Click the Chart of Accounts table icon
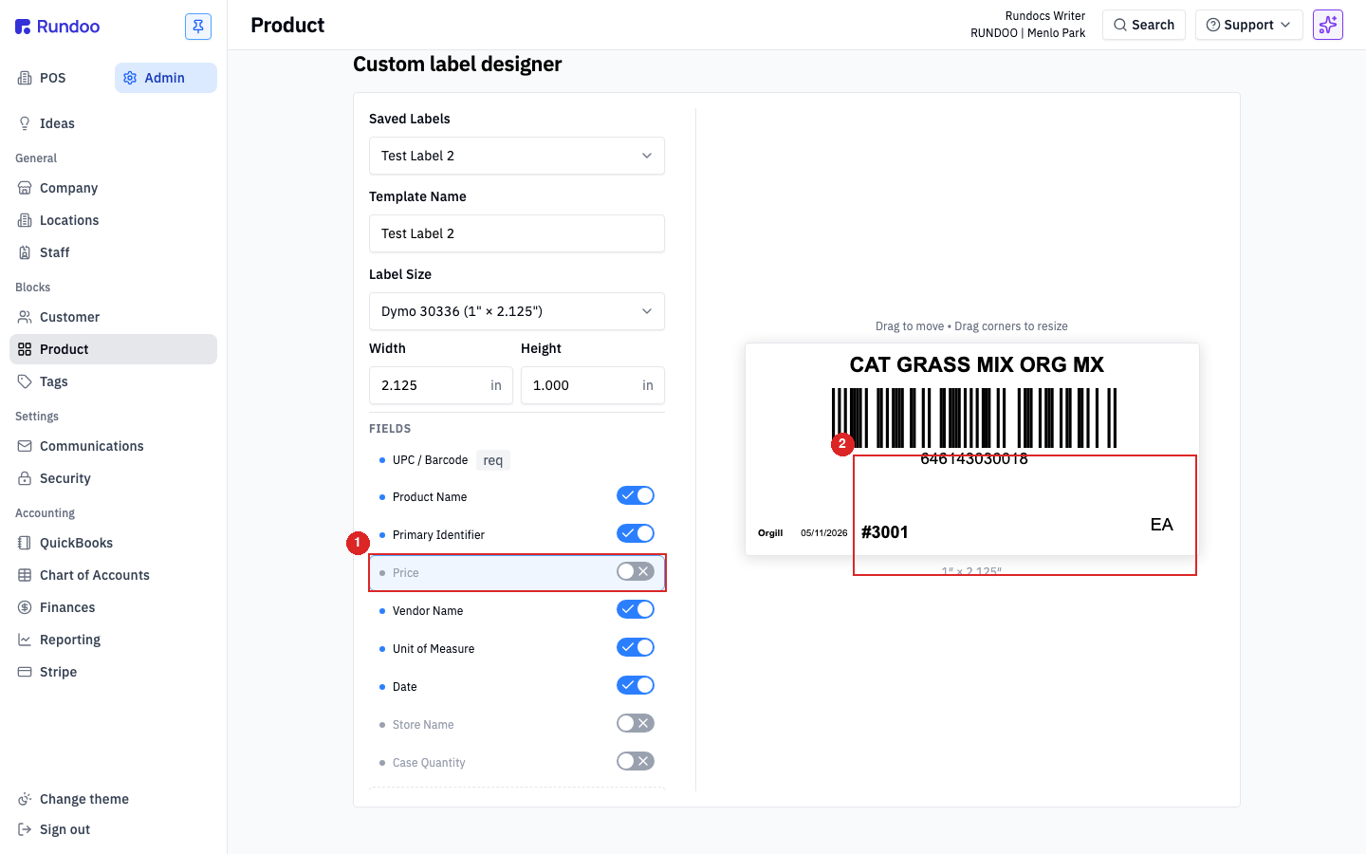This screenshot has width=1366, height=854. pyautogui.click(x=25, y=575)
